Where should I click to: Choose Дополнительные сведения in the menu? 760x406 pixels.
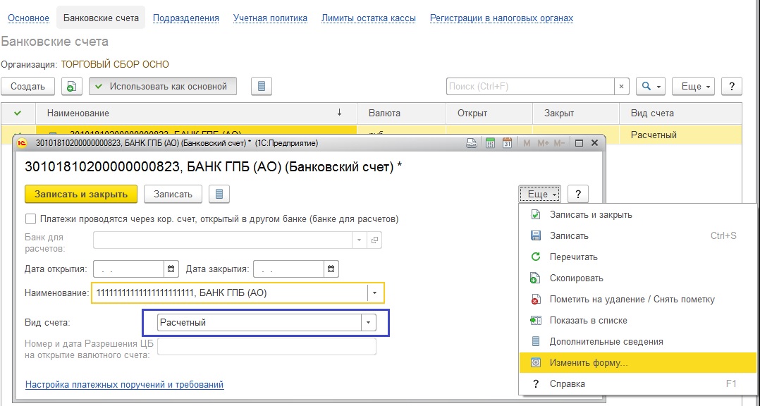(637, 342)
